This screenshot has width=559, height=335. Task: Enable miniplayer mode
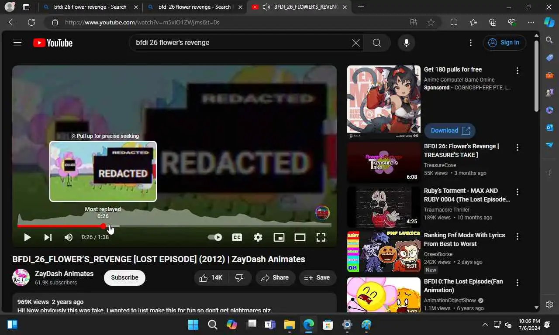tap(279, 237)
